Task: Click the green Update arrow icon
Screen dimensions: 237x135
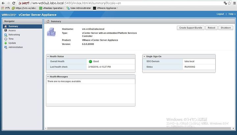Action: coord(6,43)
